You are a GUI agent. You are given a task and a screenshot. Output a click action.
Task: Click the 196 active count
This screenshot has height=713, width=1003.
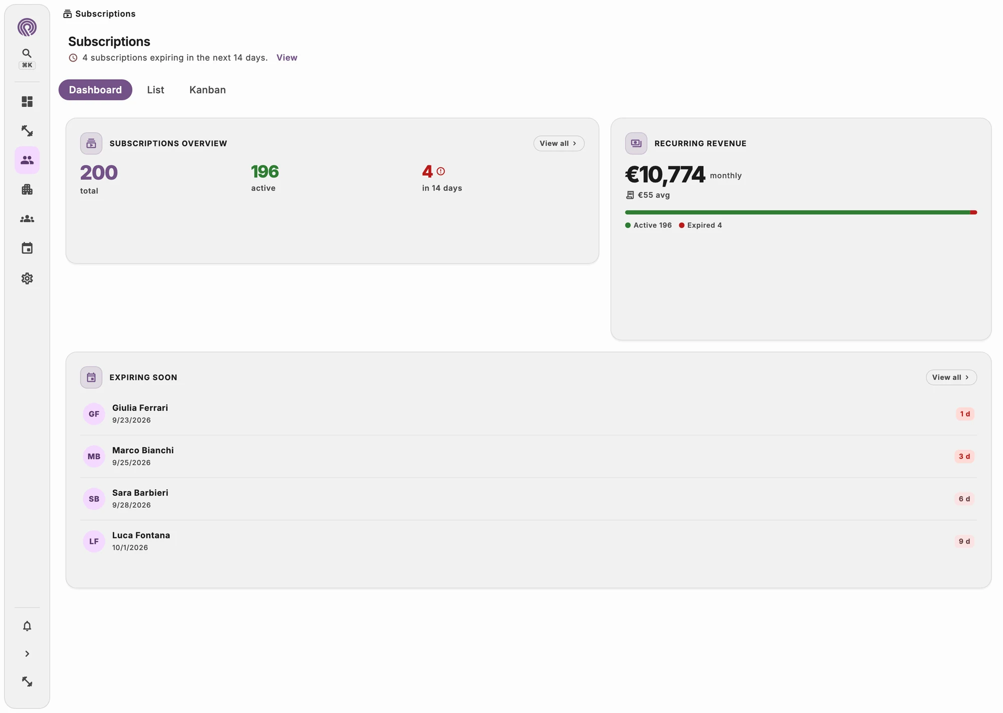(265, 172)
